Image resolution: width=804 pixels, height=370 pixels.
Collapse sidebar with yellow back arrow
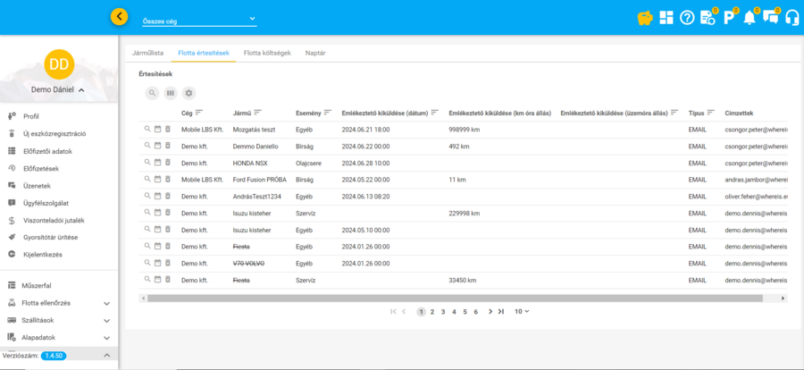click(x=119, y=17)
